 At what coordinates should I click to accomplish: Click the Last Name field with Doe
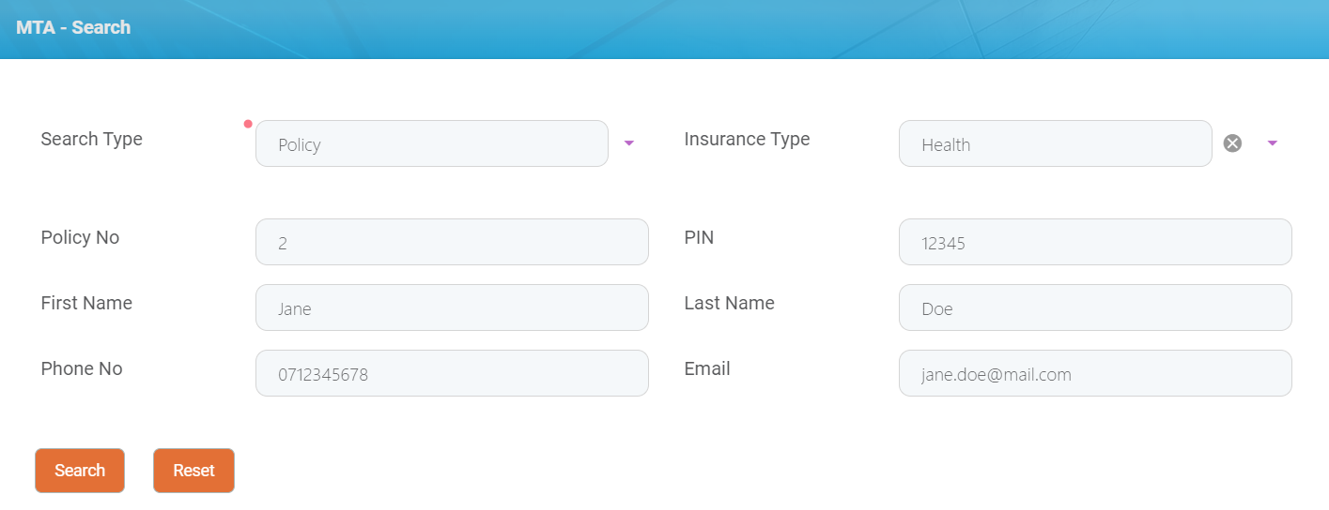coord(1095,307)
